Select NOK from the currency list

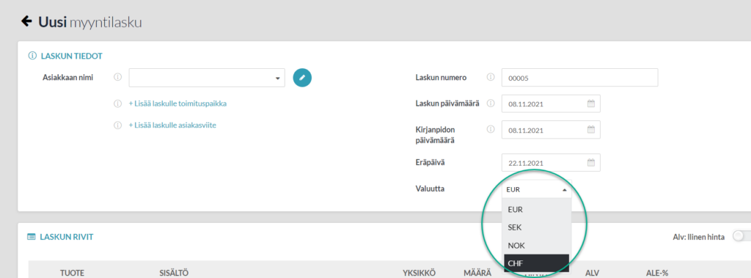point(536,246)
